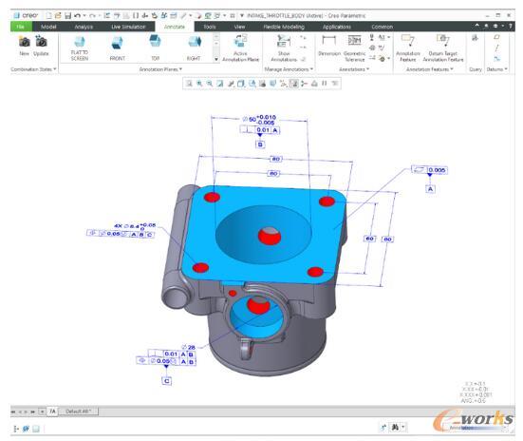Image resolution: width=523 pixels, height=441 pixels.
Task: Select the 4X diameter 6.4 dimension
Action: tap(135, 226)
